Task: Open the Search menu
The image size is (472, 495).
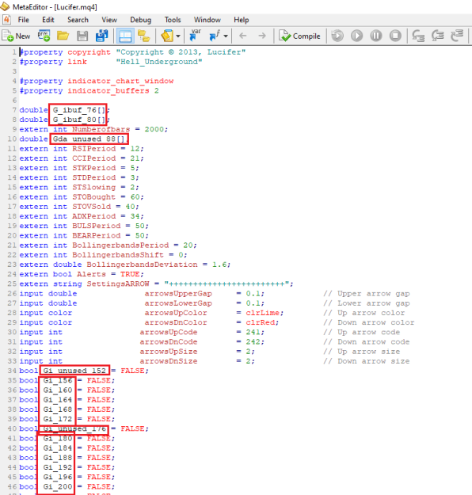Action: pyautogui.click(x=78, y=20)
